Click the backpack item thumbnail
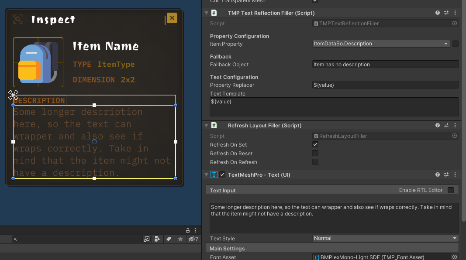The height and width of the screenshot is (260, 466). 38,62
